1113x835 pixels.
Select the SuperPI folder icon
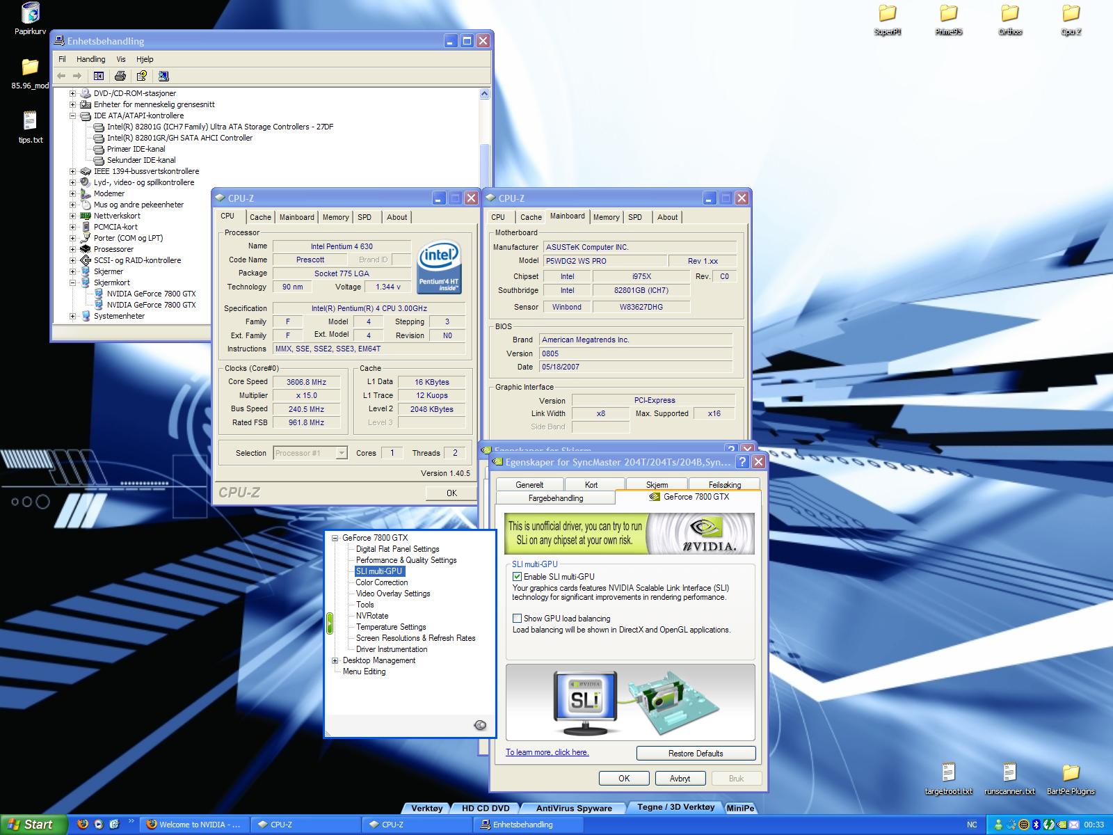tap(887, 19)
